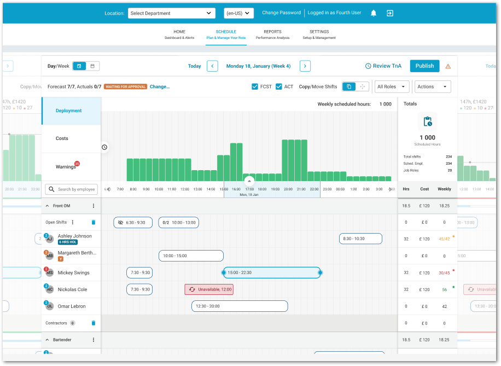Image resolution: width=501 pixels, height=366 pixels.
Task: Collapse the chart with the up-arrow handle
Action: click(x=249, y=181)
